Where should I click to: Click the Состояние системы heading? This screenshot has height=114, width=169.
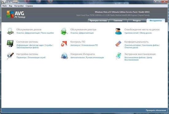pos(27,42)
